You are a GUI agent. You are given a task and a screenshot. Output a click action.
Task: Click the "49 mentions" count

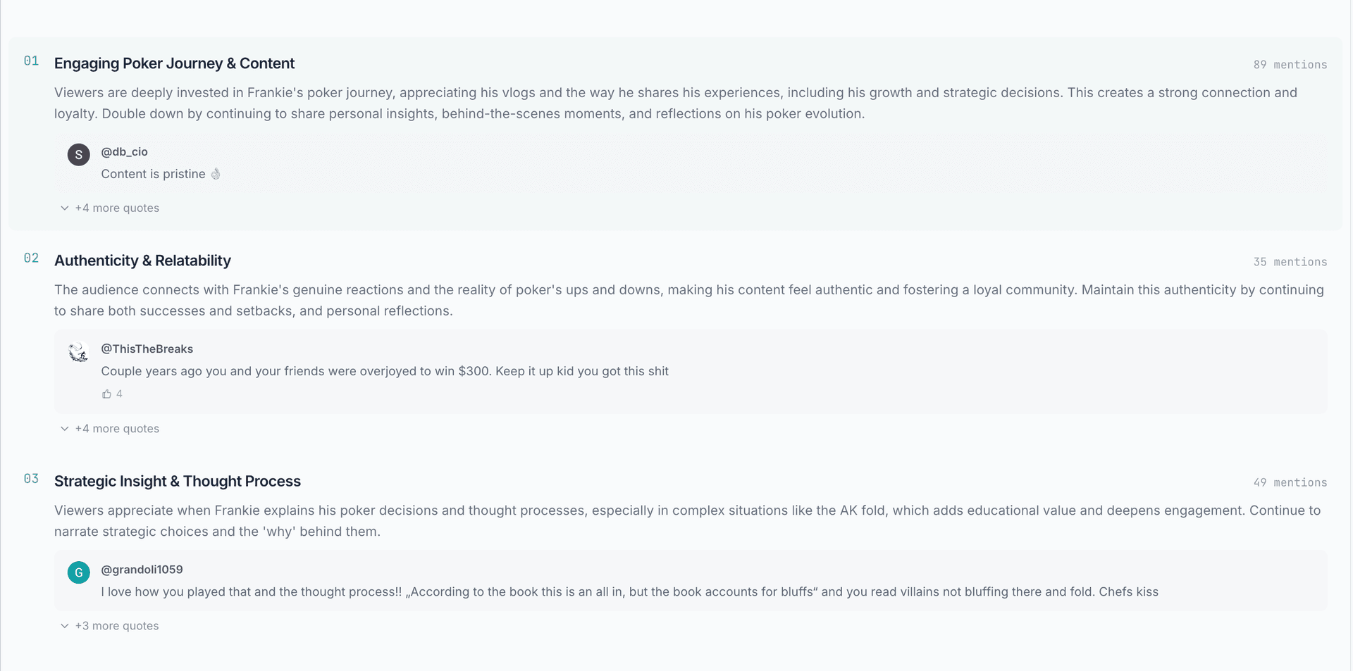(1290, 482)
